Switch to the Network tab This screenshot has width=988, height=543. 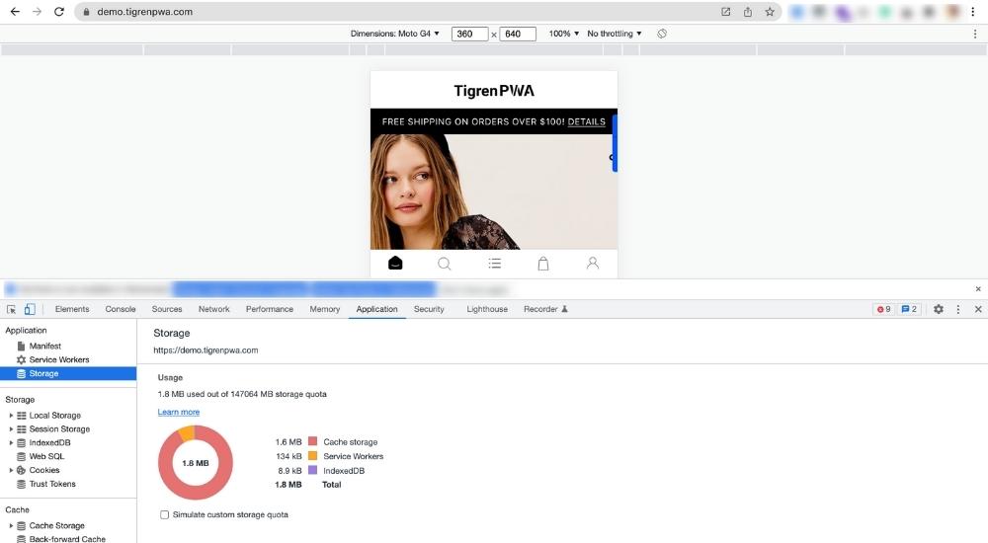(x=213, y=309)
